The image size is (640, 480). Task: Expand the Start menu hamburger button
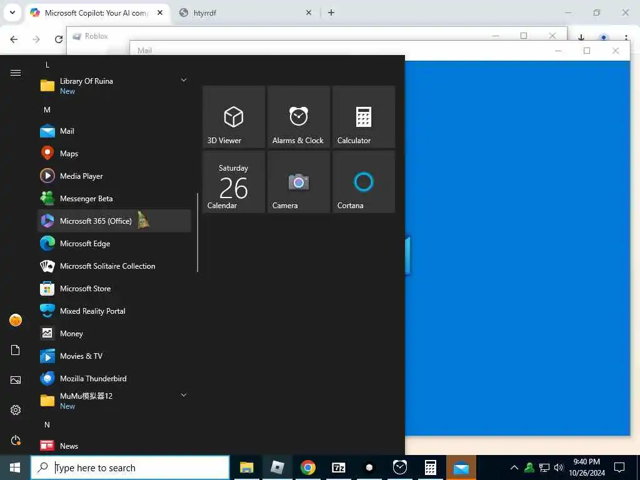coord(16,72)
